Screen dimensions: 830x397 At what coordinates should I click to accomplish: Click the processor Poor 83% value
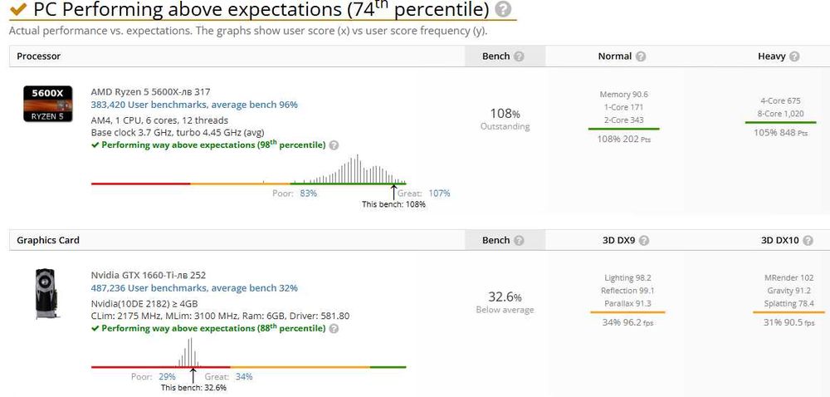[308, 194]
